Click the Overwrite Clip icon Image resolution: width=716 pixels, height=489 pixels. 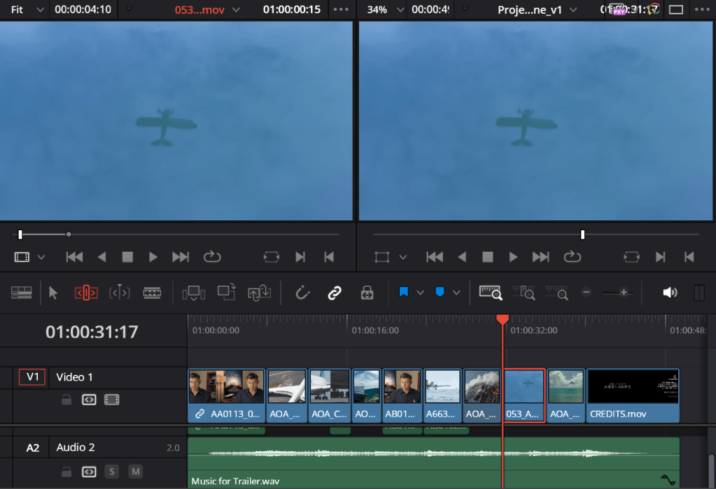coord(226,293)
